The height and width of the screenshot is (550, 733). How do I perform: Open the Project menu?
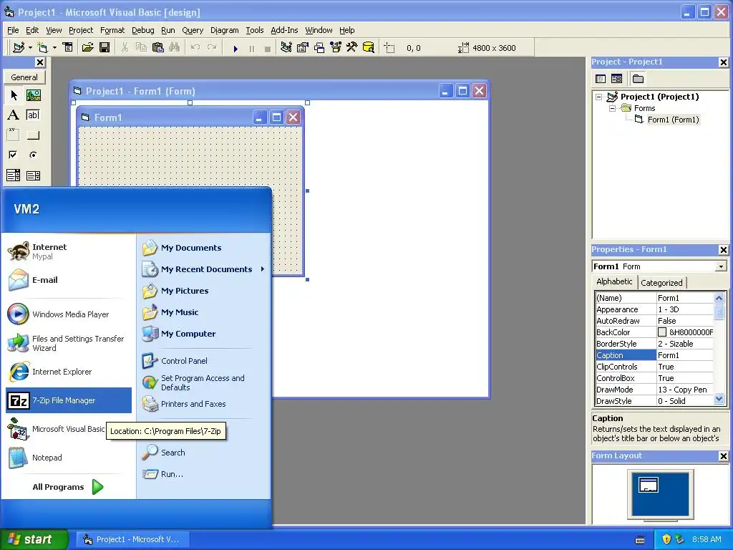click(x=81, y=30)
